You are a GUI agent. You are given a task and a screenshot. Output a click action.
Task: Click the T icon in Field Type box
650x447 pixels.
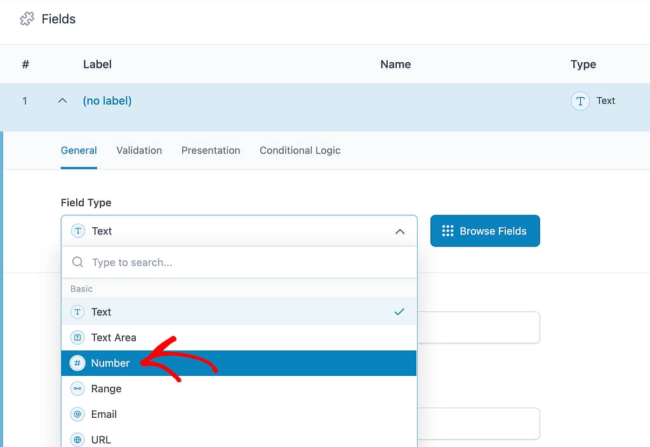point(78,230)
